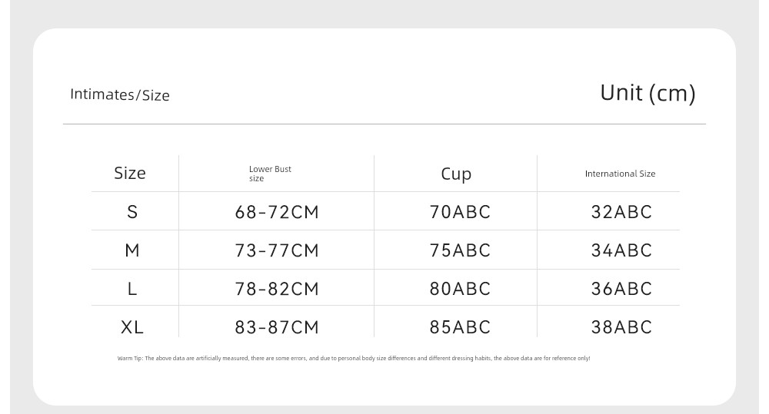769x414 pixels.
Task: Click the 68-72CM lower bust cell
Action: (x=277, y=212)
